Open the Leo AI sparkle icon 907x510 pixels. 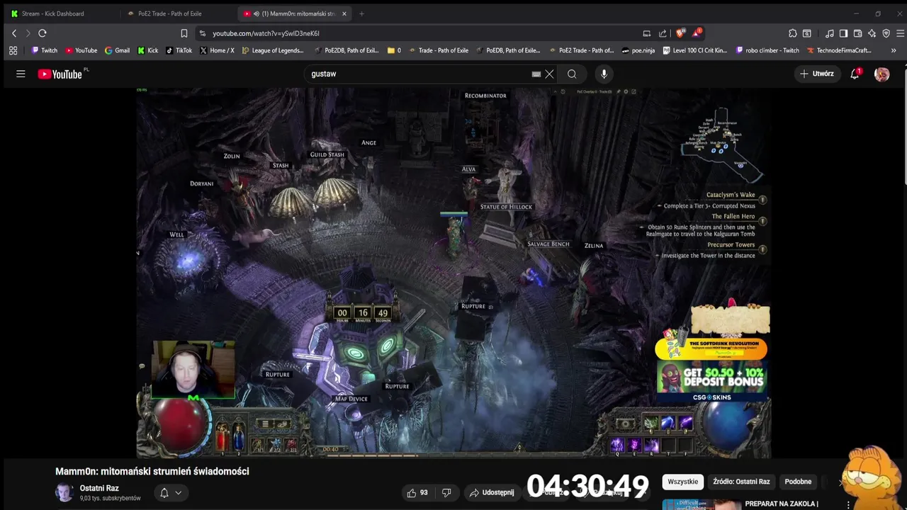[x=872, y=33]
